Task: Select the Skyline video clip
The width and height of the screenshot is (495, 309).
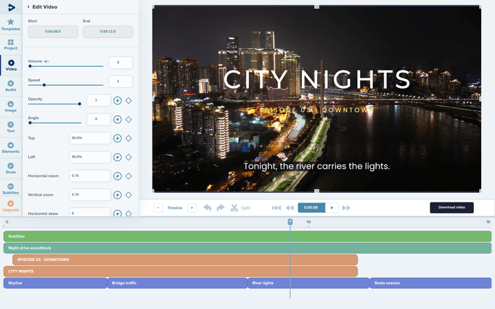Action: [55, 283]
